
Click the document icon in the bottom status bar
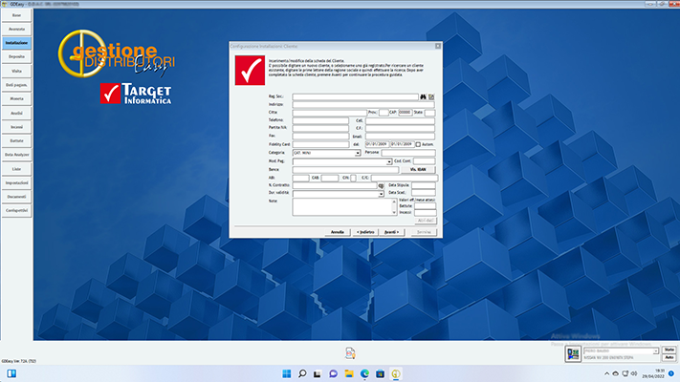tap(350, 353)
